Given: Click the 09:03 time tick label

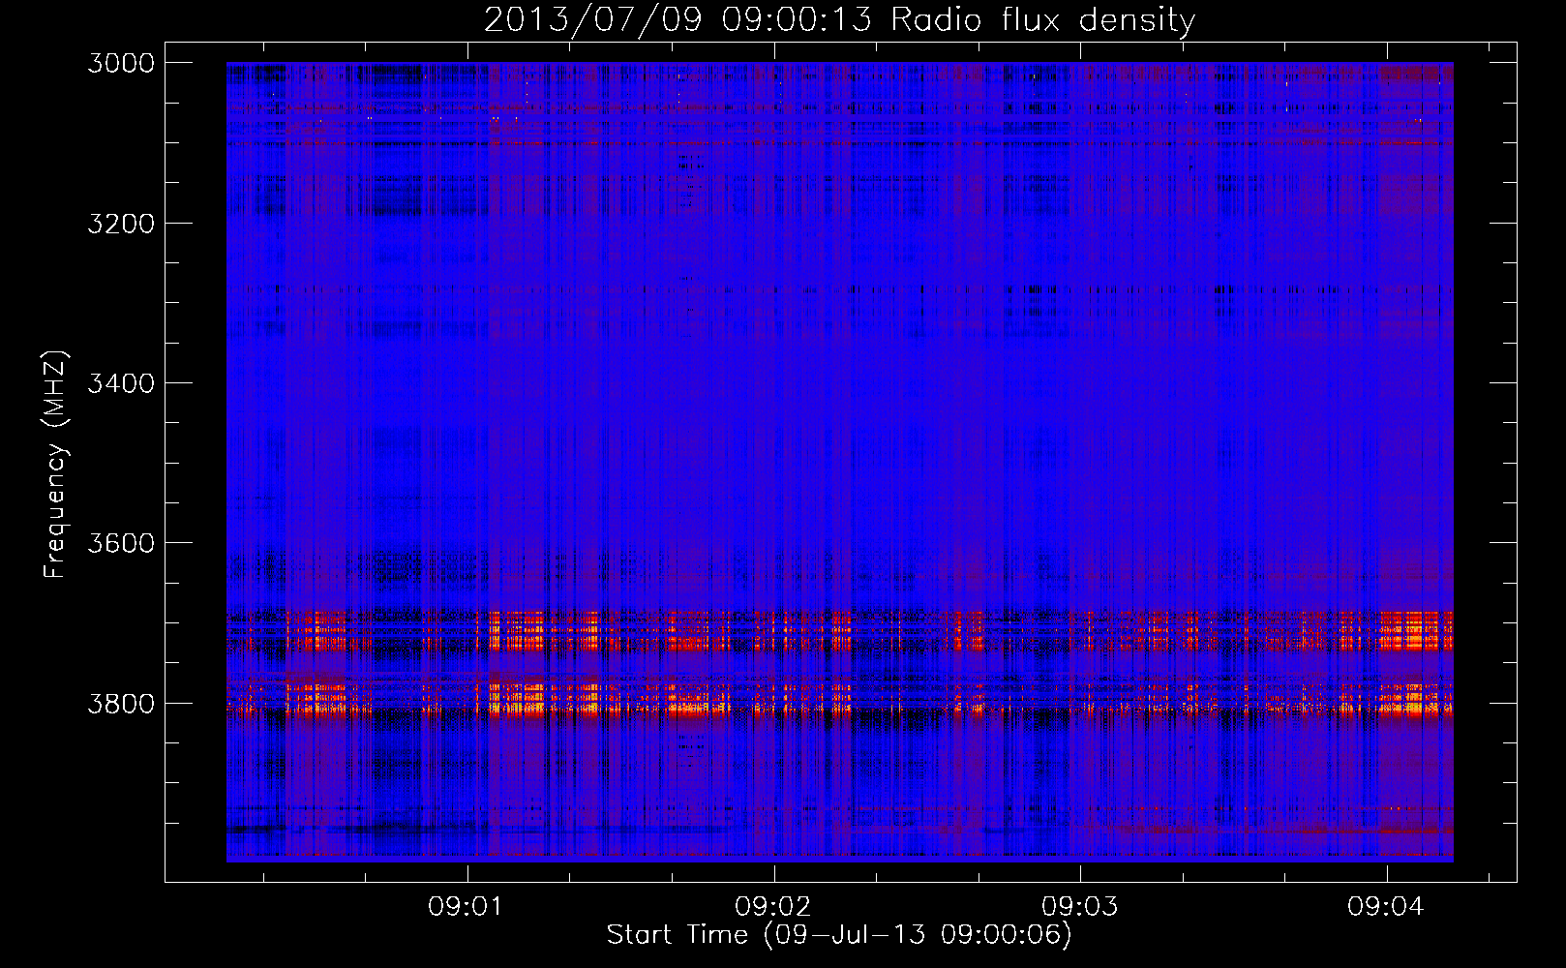Looking at the screenshot, I should [x=1080, y=907].
